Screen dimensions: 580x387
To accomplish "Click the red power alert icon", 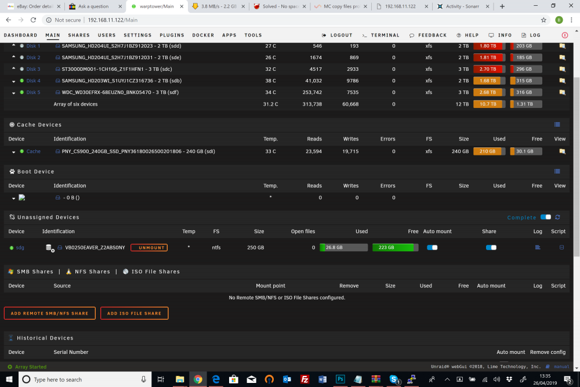I will 565,35.
